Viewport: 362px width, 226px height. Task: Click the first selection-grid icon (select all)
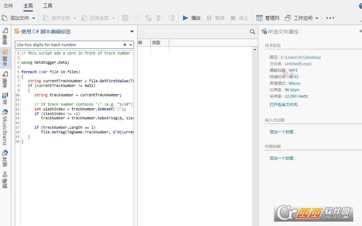tap(125, 18)
